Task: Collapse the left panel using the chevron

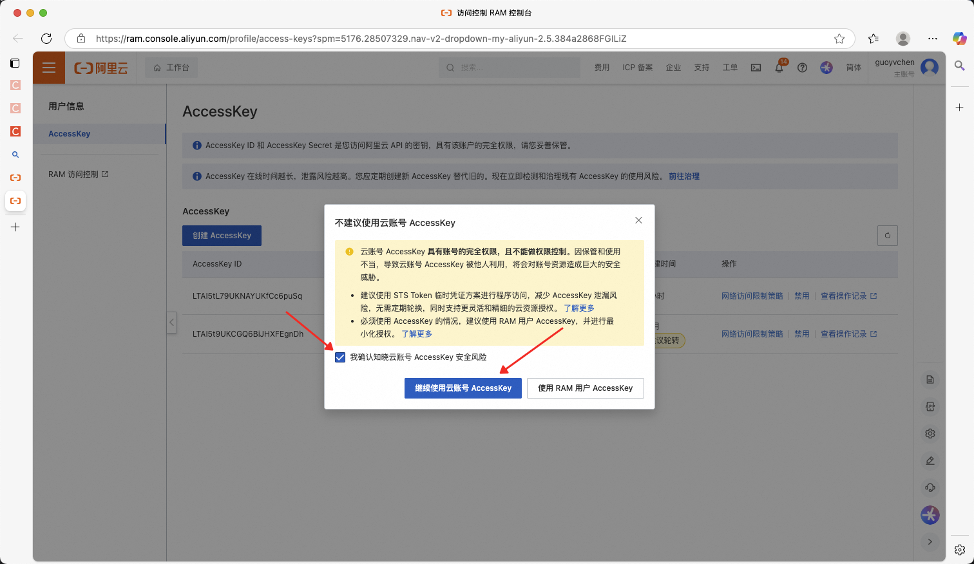Action: 171,322
